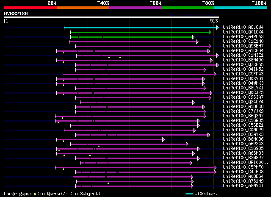Click the AV632139 query name
This screenshot has width=271, height=197.
(x=16, y=14)
